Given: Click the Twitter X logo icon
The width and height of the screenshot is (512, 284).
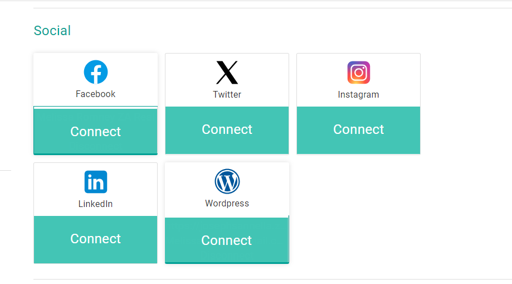Looking at the screenshot, I should coord(227,73).
